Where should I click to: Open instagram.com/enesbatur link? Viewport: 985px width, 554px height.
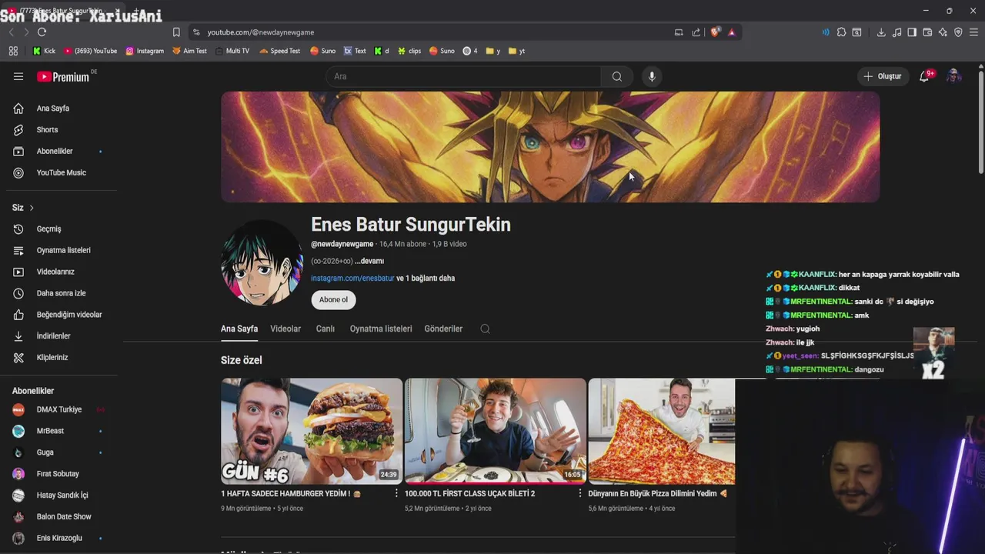pos(352,279)
